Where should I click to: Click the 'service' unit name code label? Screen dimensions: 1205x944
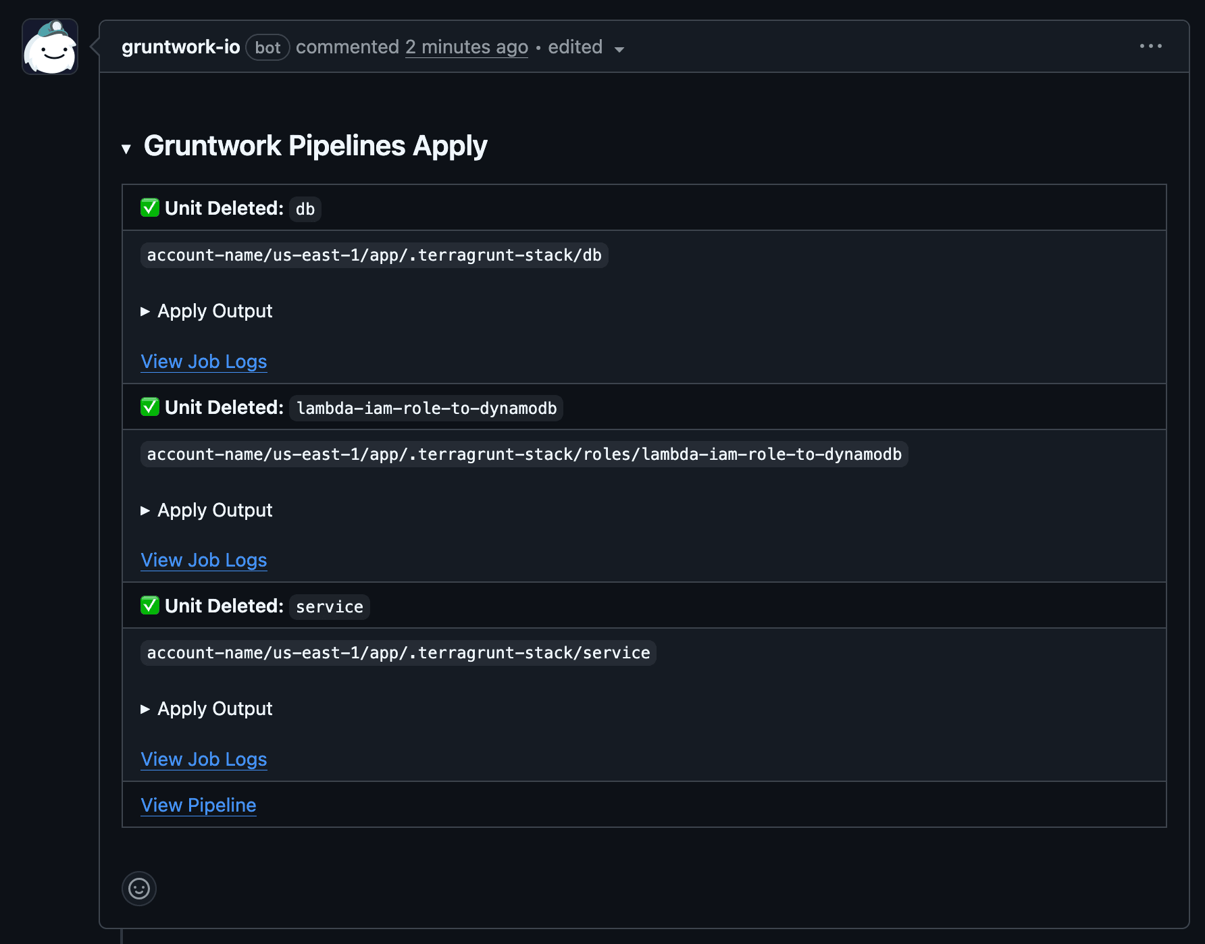click(x=330, y=606)
